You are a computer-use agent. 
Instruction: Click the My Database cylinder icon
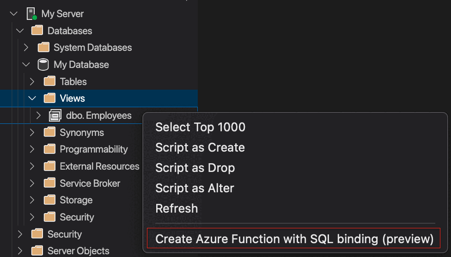(x=43, y=65)
